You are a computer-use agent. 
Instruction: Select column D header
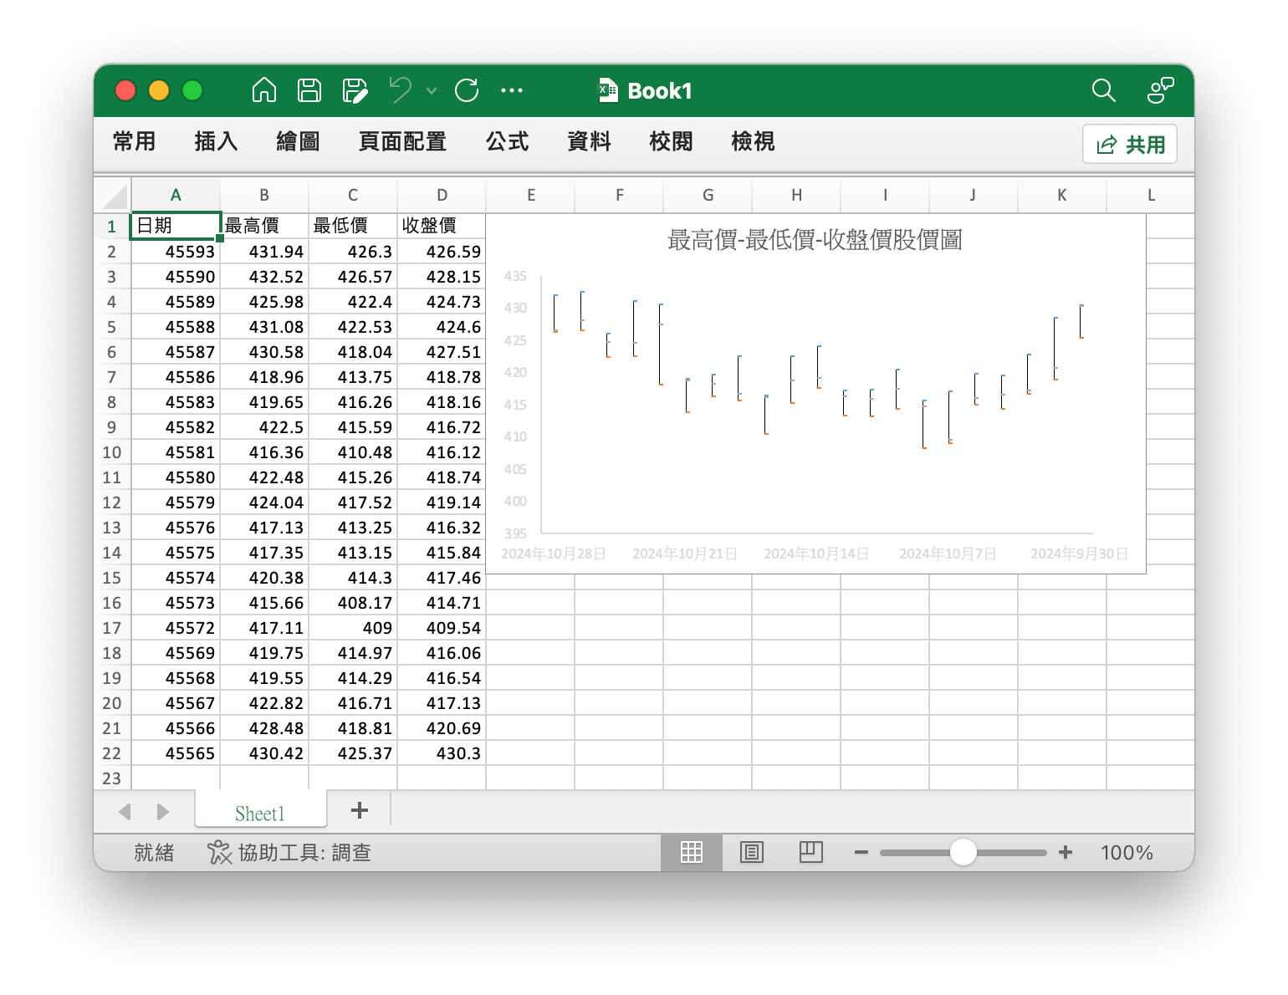pos(442,195)
